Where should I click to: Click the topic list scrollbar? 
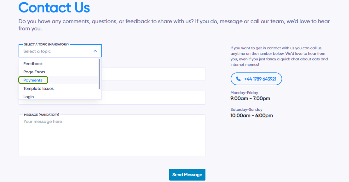pyautogui.click(x=100, y=74)
